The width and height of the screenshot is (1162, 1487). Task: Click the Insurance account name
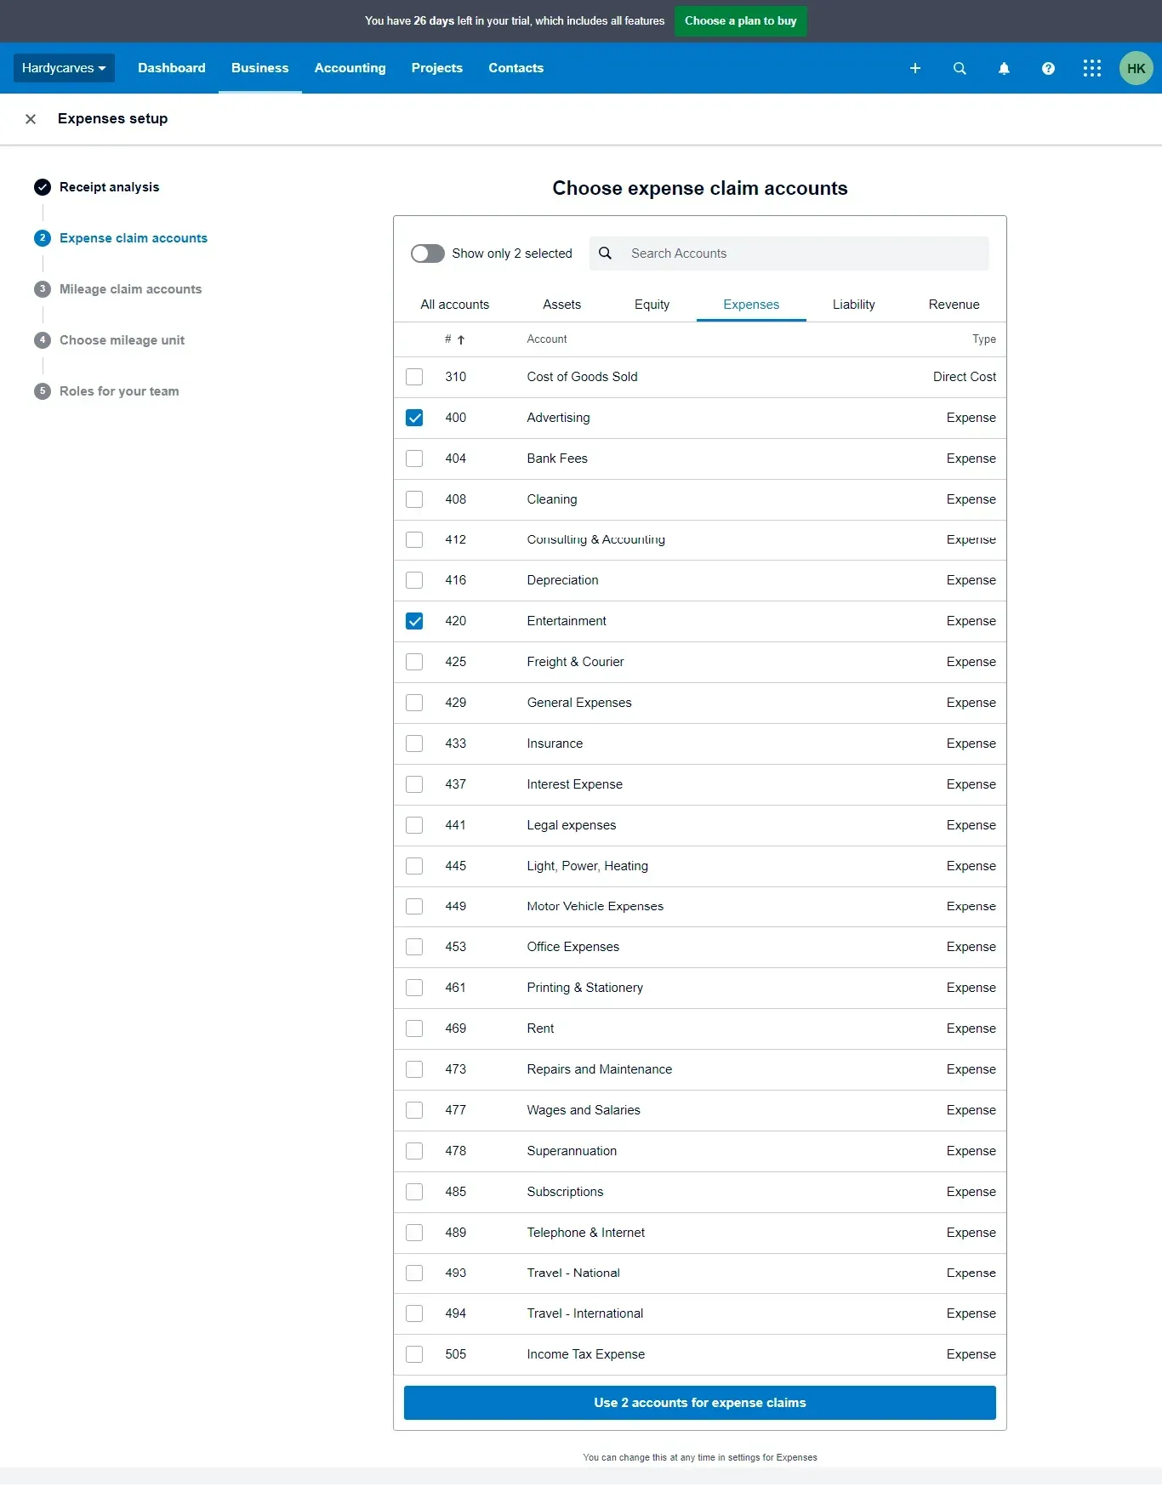(555, 743)
